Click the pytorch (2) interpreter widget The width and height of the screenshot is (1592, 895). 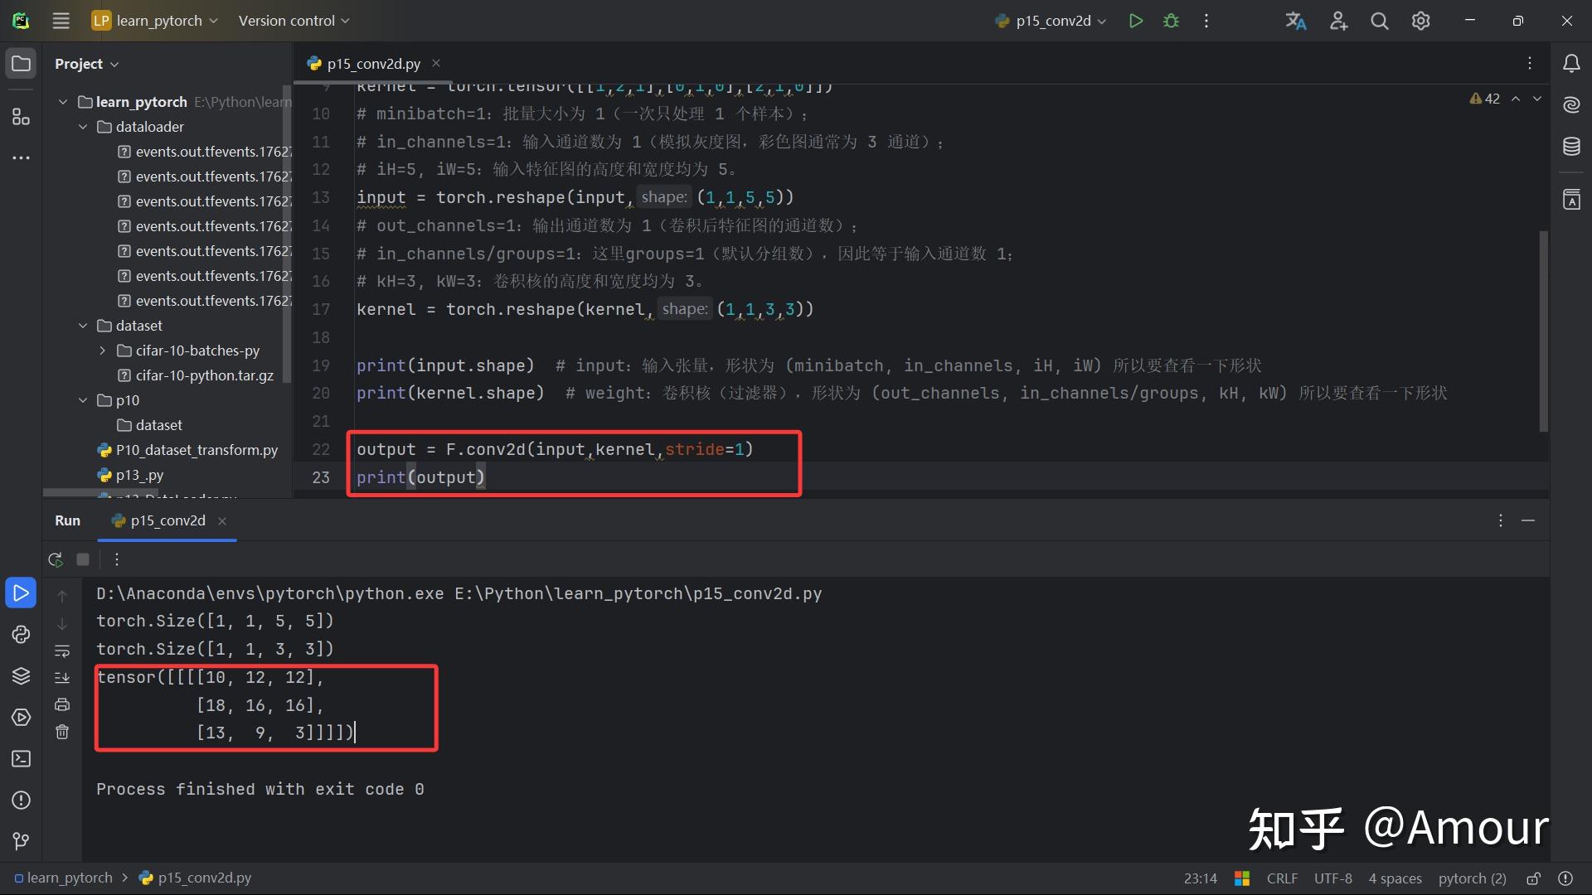[1472, 878]
